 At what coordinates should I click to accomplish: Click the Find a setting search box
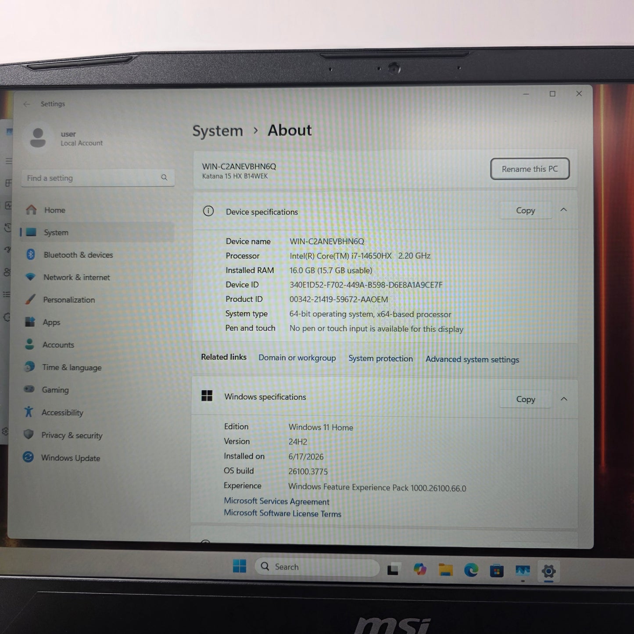98,178
